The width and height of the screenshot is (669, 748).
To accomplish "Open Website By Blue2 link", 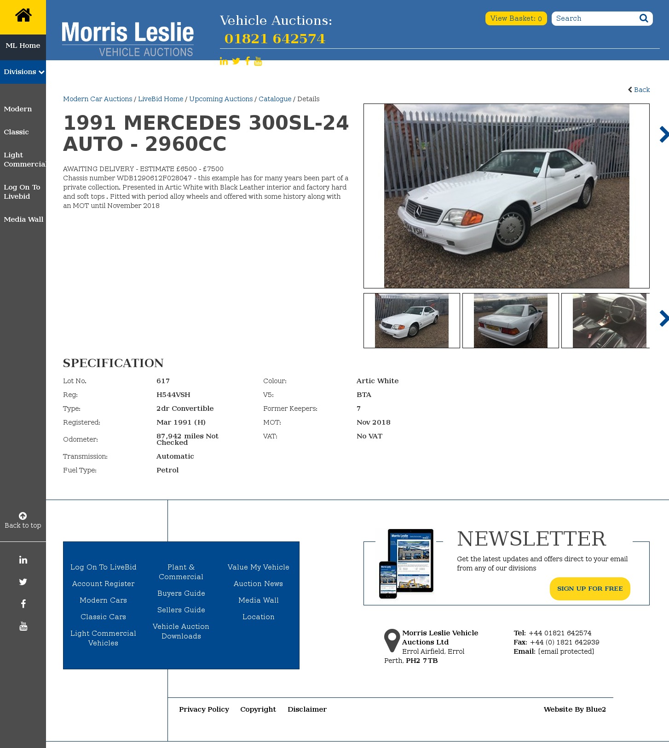I will [575, 709].
